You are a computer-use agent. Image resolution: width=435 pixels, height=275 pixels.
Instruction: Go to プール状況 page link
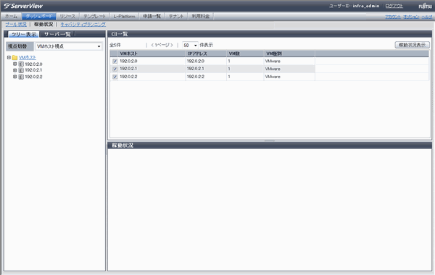pos(16,25)
